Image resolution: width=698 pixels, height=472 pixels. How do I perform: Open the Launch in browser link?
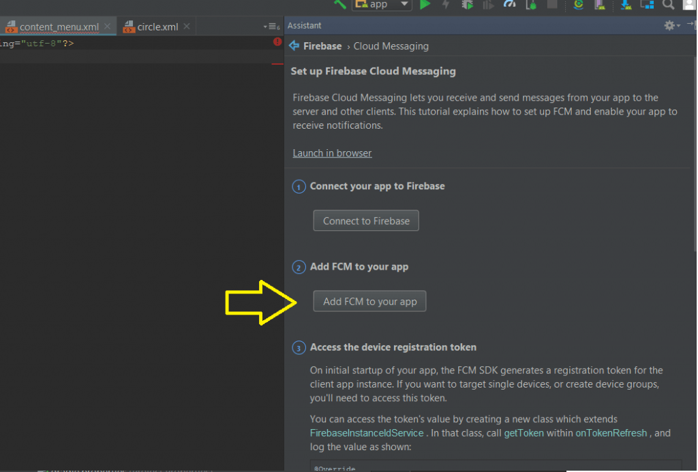tap(332, 153)
